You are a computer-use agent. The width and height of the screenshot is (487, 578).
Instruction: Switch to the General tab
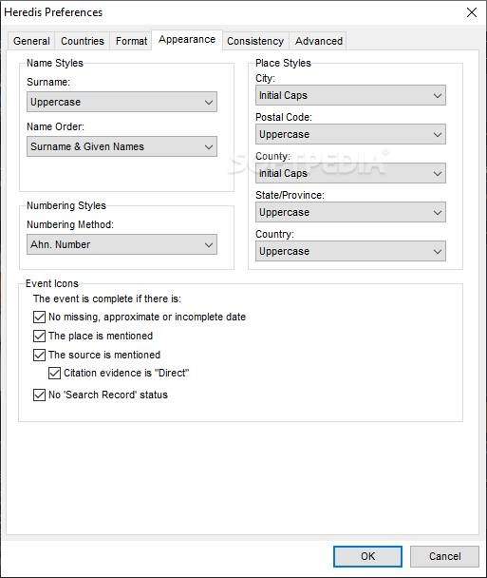(x=31, y=41)
